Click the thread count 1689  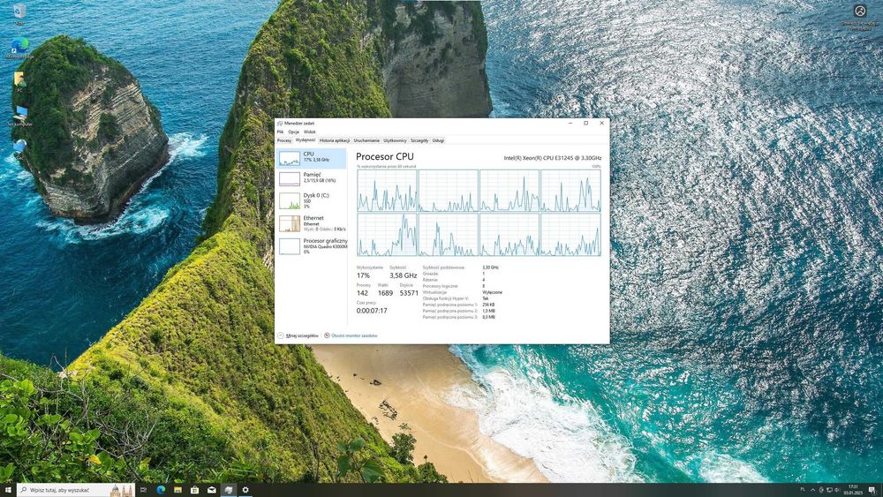coord(385,293)
